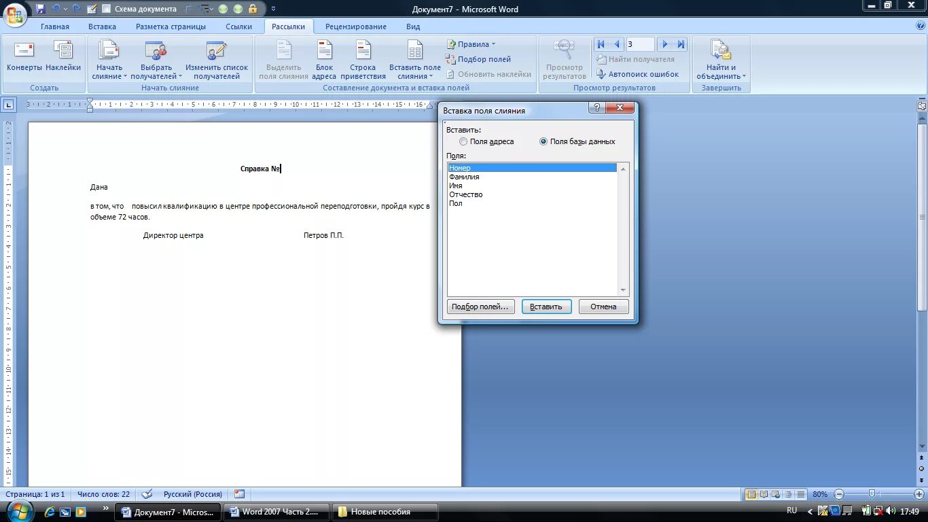
Task: Select the Пол field in list
Action: (x=532, y=203)
